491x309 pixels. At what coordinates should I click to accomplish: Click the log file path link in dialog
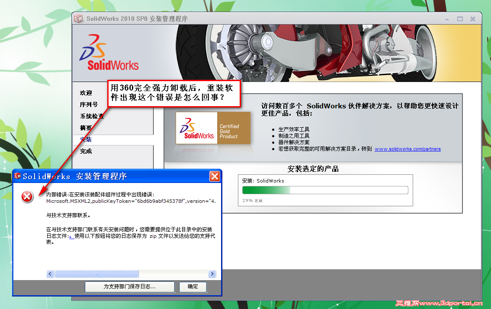71,236
